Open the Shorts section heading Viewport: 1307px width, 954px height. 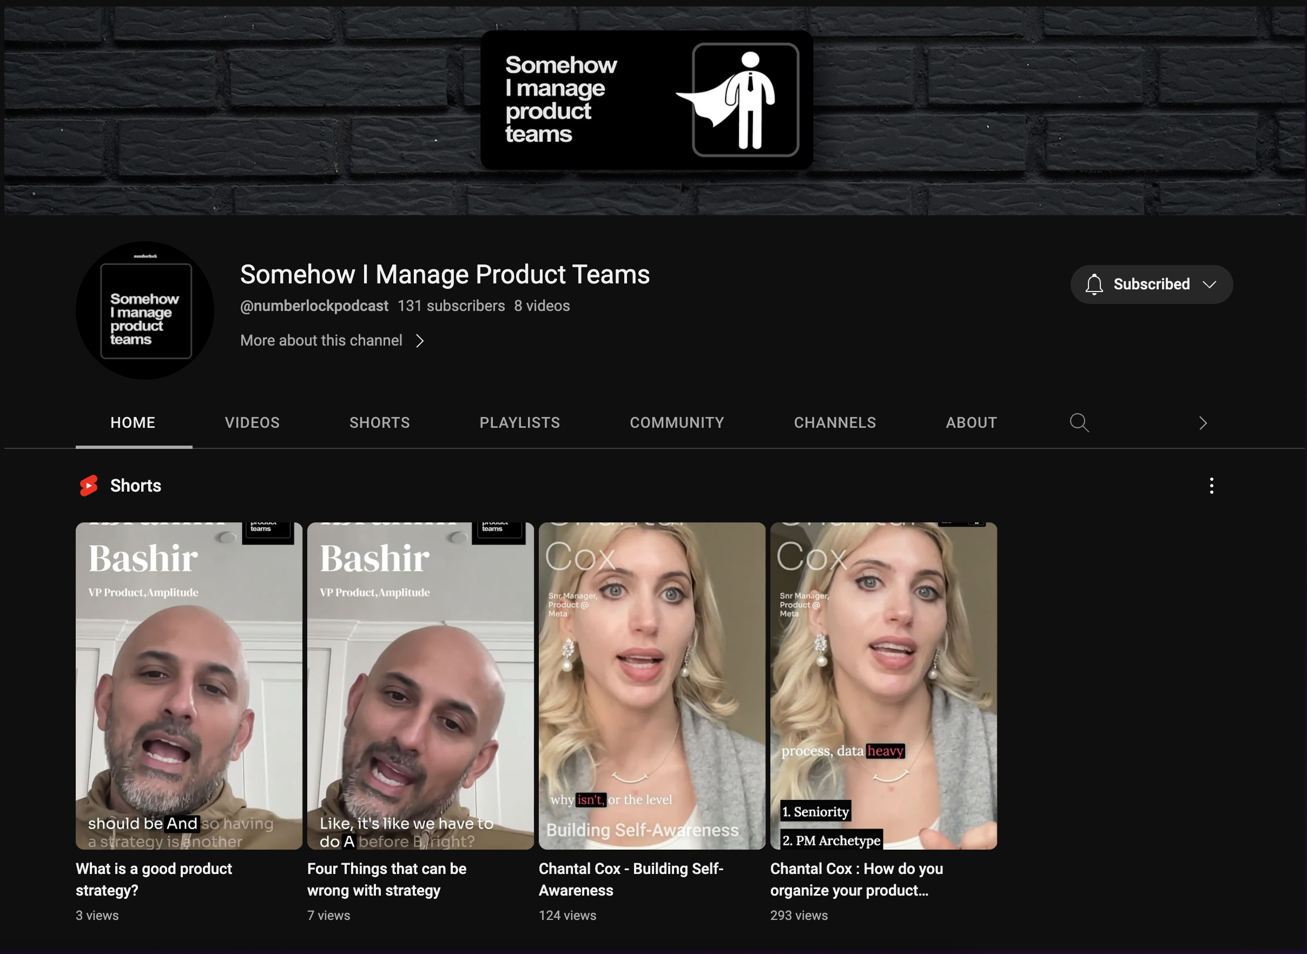[136, 486]
